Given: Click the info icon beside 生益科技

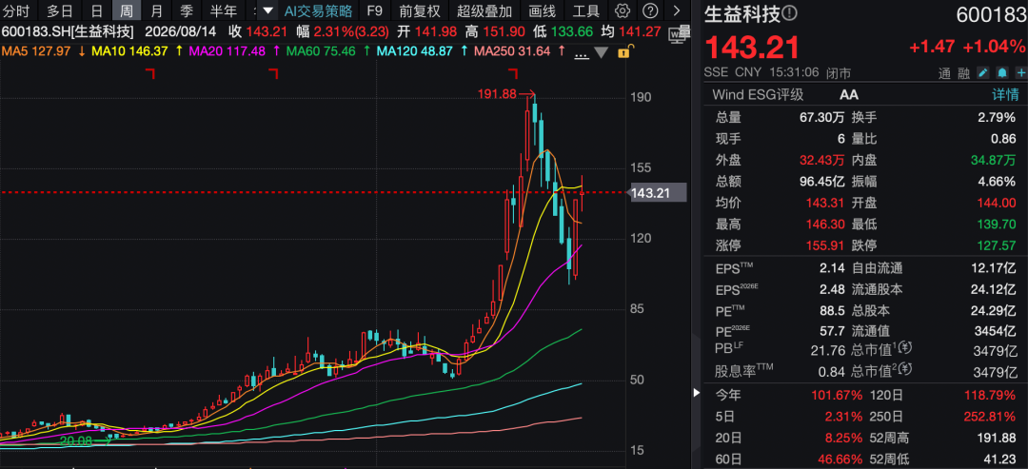Looking at the screenshot, I should click(791, 13).
